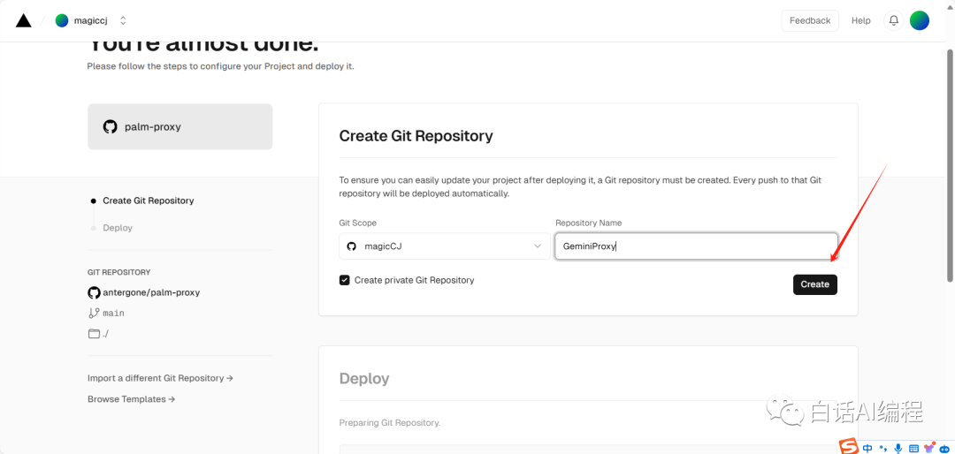Click the folder icon for root directory
The height and width of the screenshot is (454, 955).
pos(94,334)
